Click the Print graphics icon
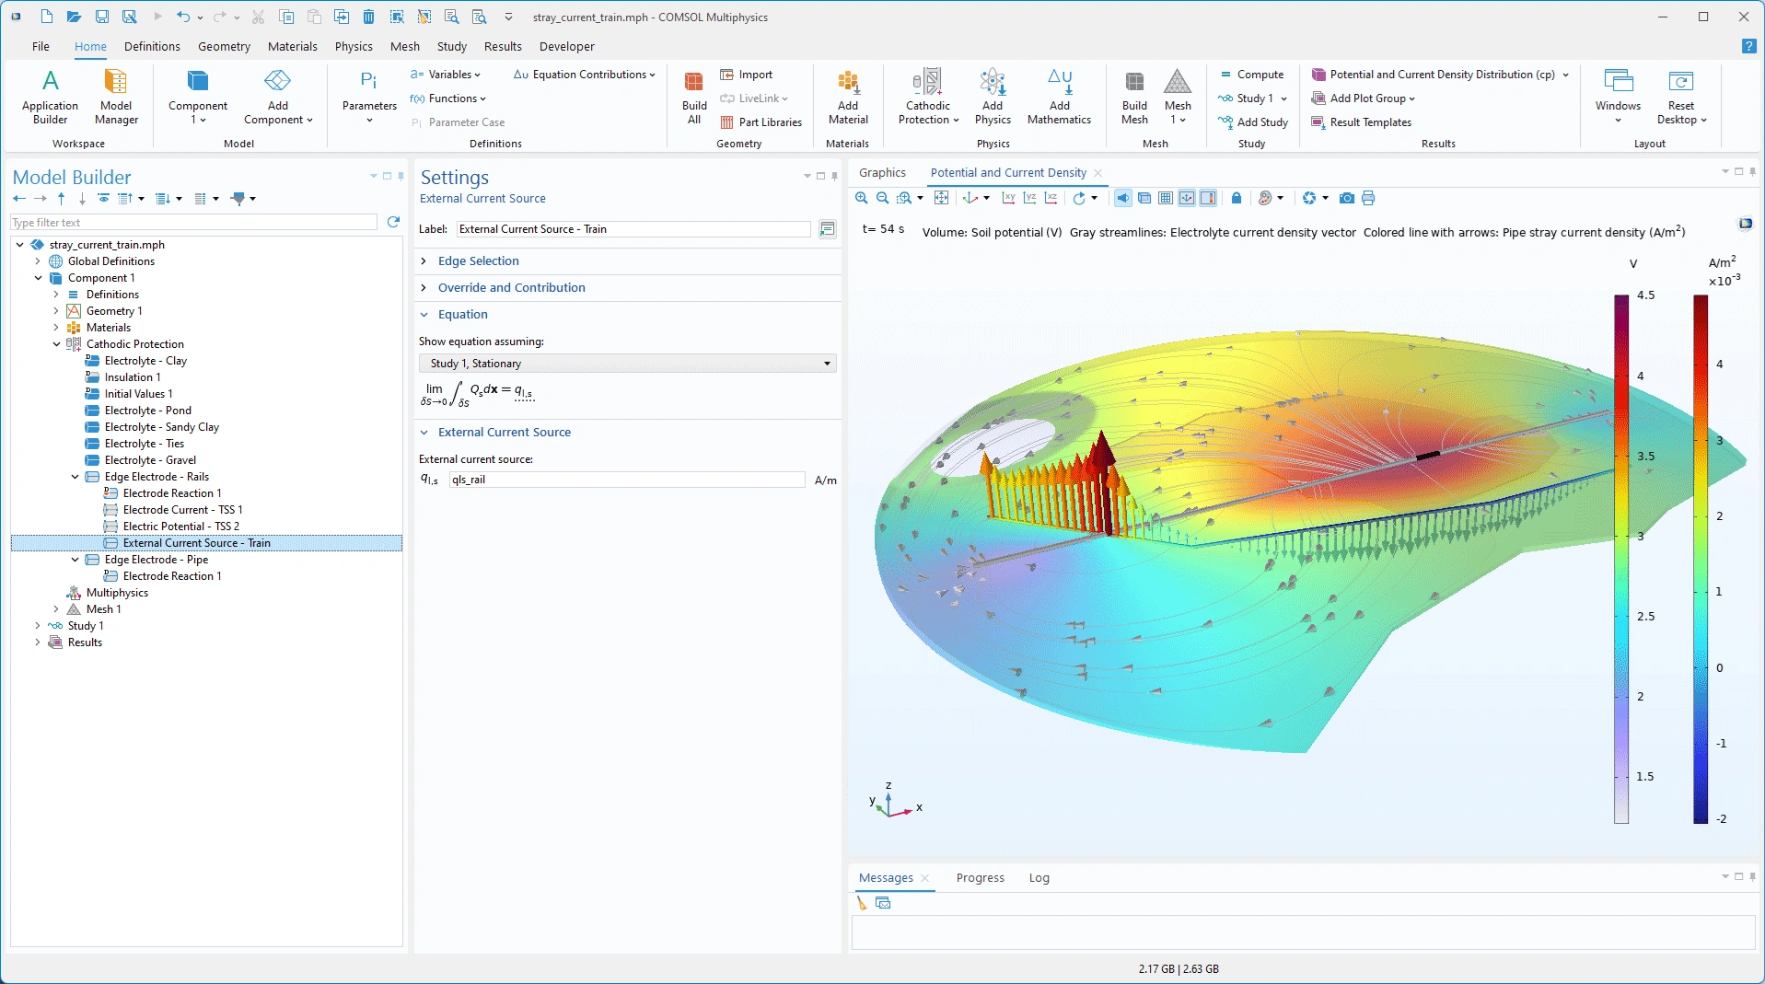 [1368, 198]
